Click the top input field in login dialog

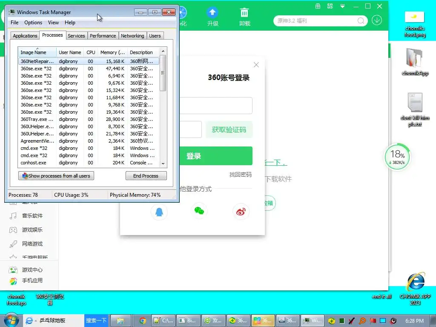tap(216, 106)
